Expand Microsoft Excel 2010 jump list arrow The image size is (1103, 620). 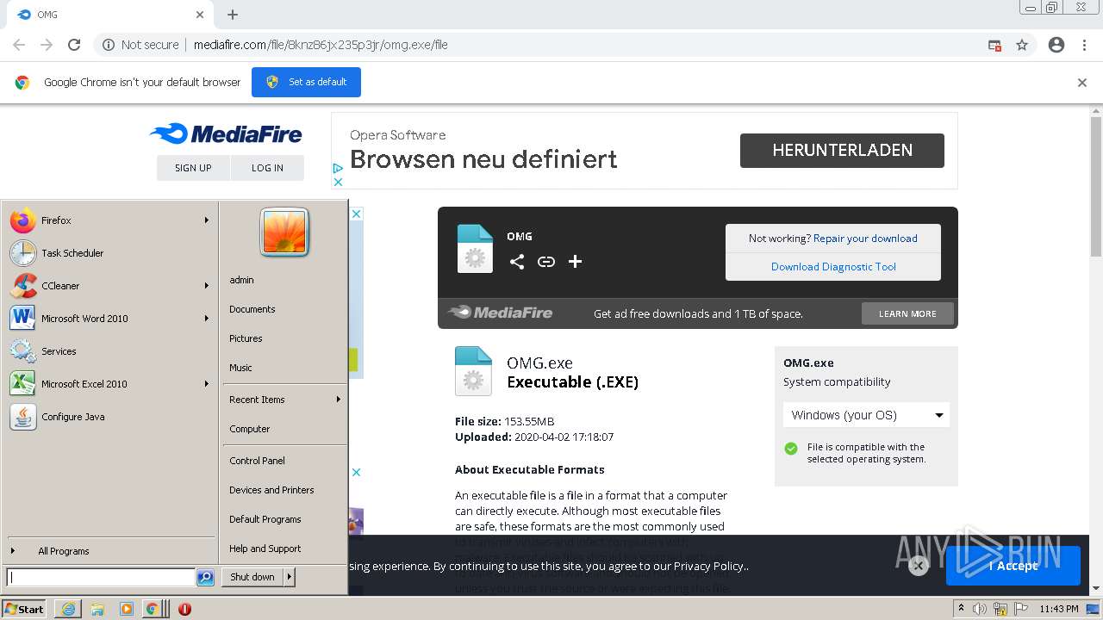(207, 384)
